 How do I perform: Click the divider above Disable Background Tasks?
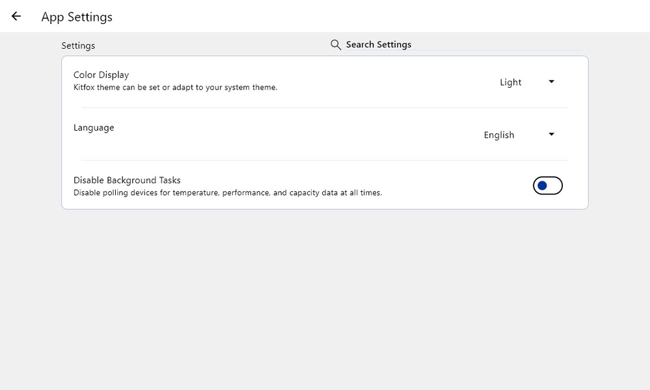click(325, 160)
